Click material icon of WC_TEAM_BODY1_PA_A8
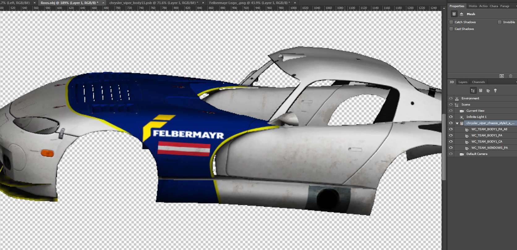The width and height of the screenshot is (517, 250). (467, 129)
